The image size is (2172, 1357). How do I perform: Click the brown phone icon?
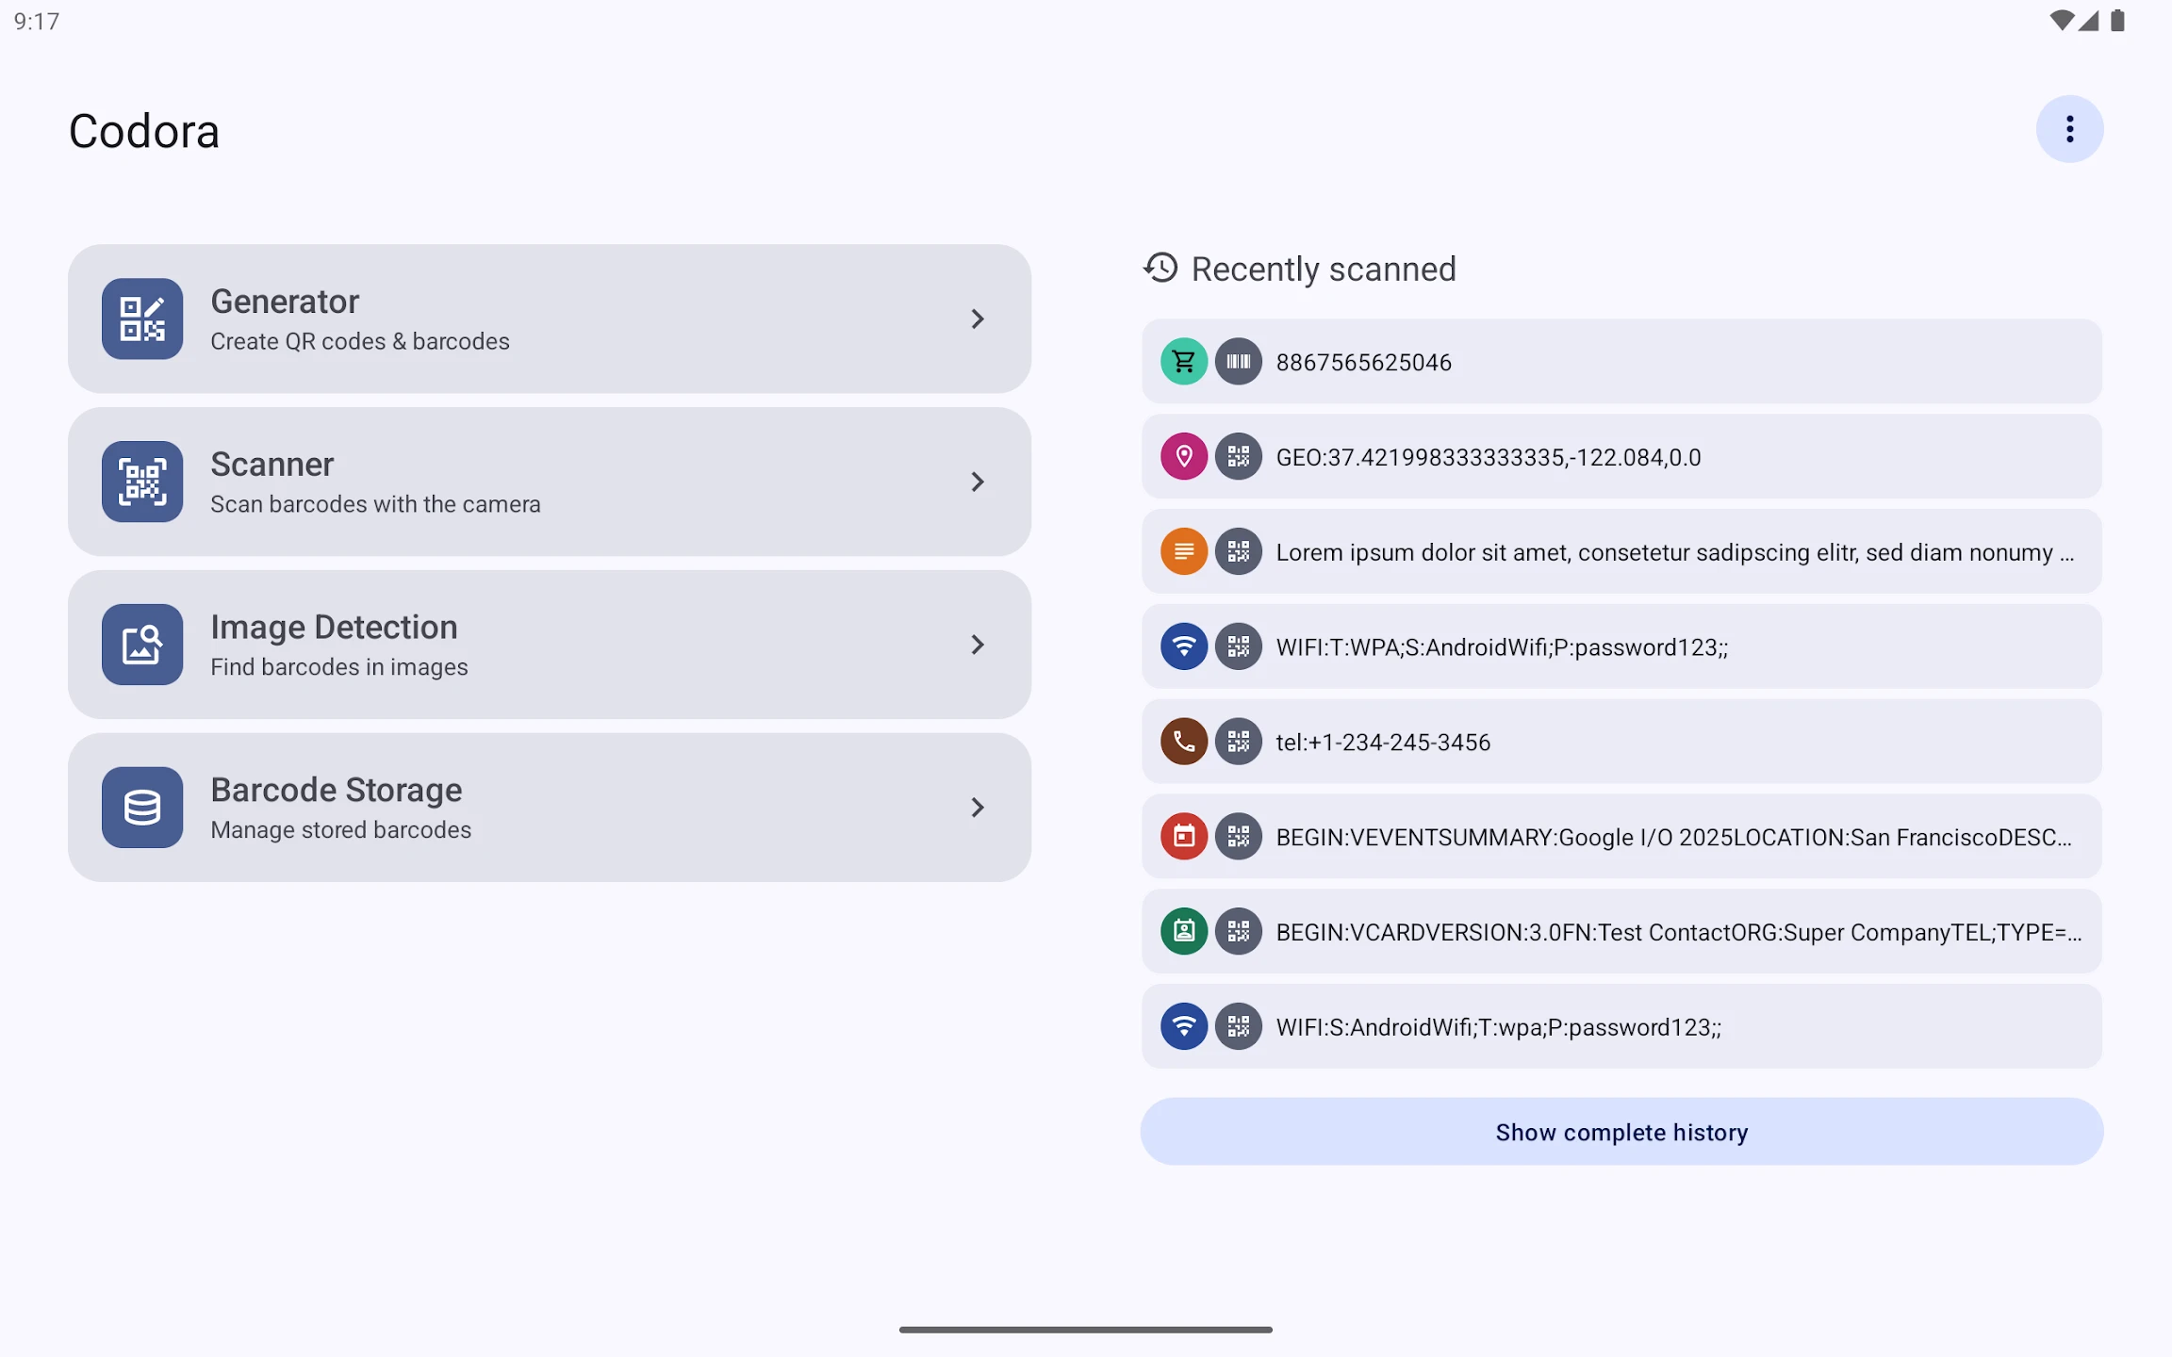pyautogui.click(x=1184, y=742)
